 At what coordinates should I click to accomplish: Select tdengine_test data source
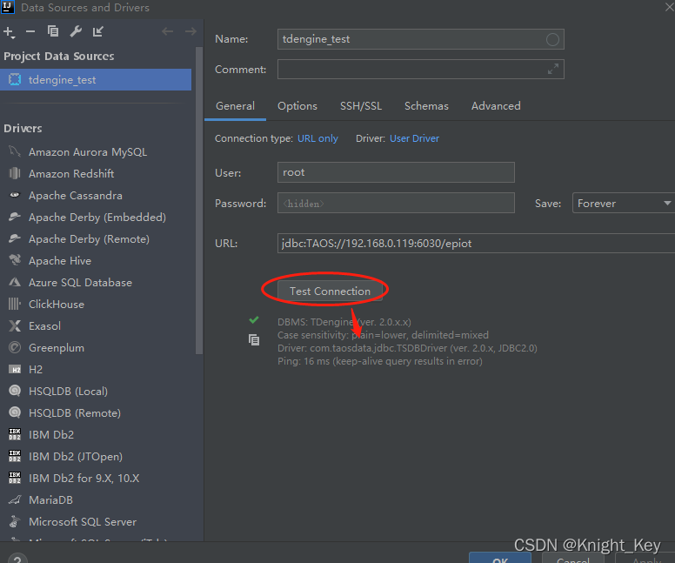tap(96, 80)
